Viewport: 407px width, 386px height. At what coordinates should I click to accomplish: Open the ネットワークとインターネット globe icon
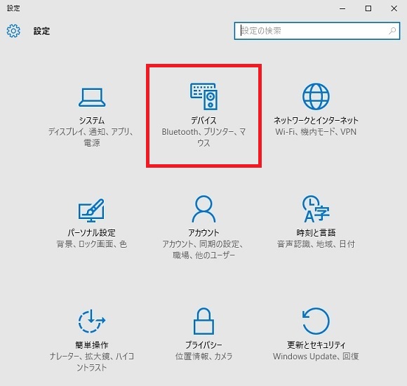316,96
